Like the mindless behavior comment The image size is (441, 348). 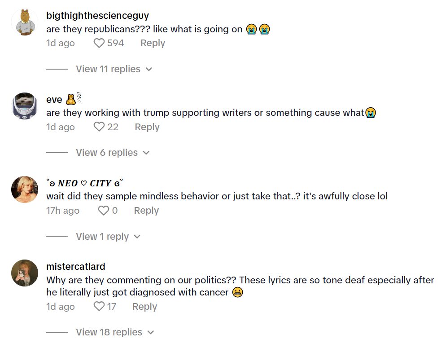(104, 210)
